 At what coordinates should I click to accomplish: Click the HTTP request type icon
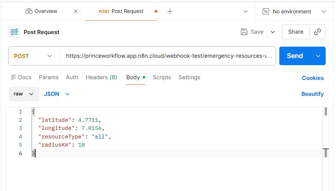point(14,32)
